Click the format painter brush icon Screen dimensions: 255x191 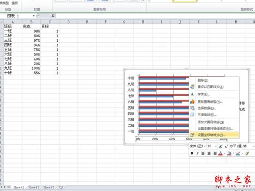click(247, 153)
